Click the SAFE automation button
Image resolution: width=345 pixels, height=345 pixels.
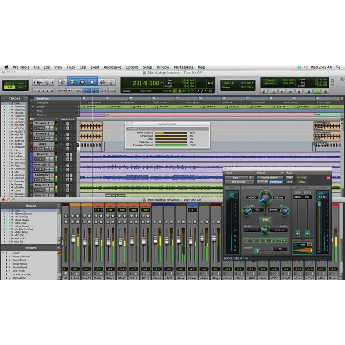[x=289, y=182]
